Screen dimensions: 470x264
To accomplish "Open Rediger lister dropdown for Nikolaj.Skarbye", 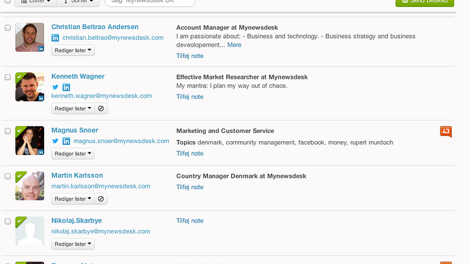I will (73, 244).
